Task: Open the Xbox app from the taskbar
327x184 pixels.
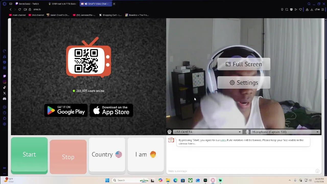Action: click(x=190, y=180)
